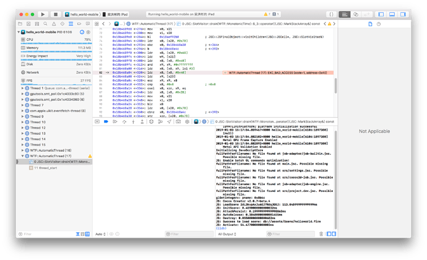The image size is (427, 260).
Task: Select the '11 thread_start' stack frame
Action: pos(45,168)
